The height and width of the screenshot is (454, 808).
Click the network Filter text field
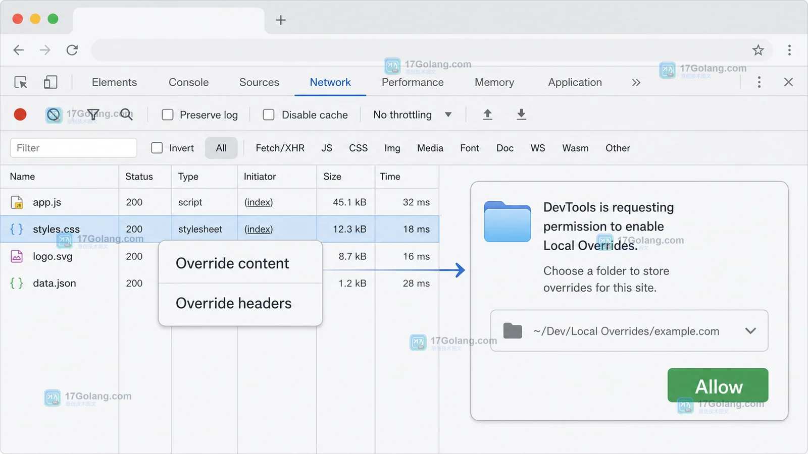click(x=74, y=148)
